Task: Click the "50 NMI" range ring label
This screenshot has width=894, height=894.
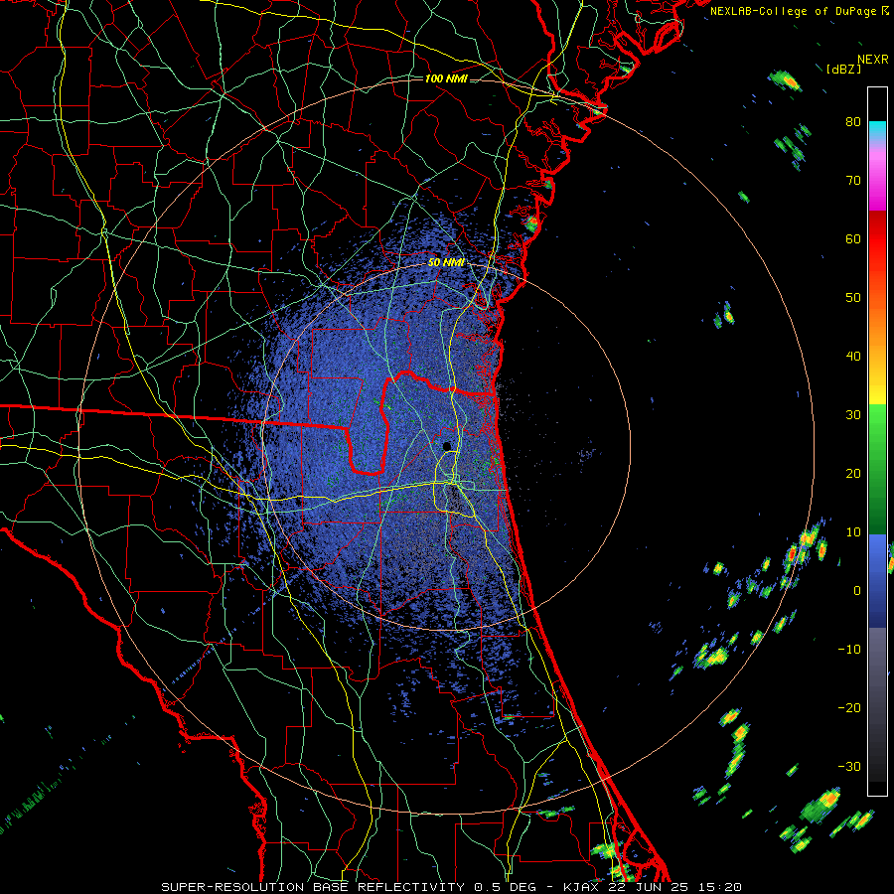Action: [446, 263]
